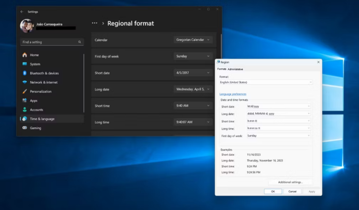The image size is (359, 210).
Task: Click the back arrow in Settings window
Action: (x=22, y=12)
